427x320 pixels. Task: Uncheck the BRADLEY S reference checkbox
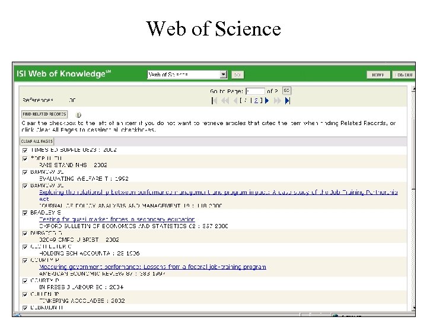pos(25,213)
